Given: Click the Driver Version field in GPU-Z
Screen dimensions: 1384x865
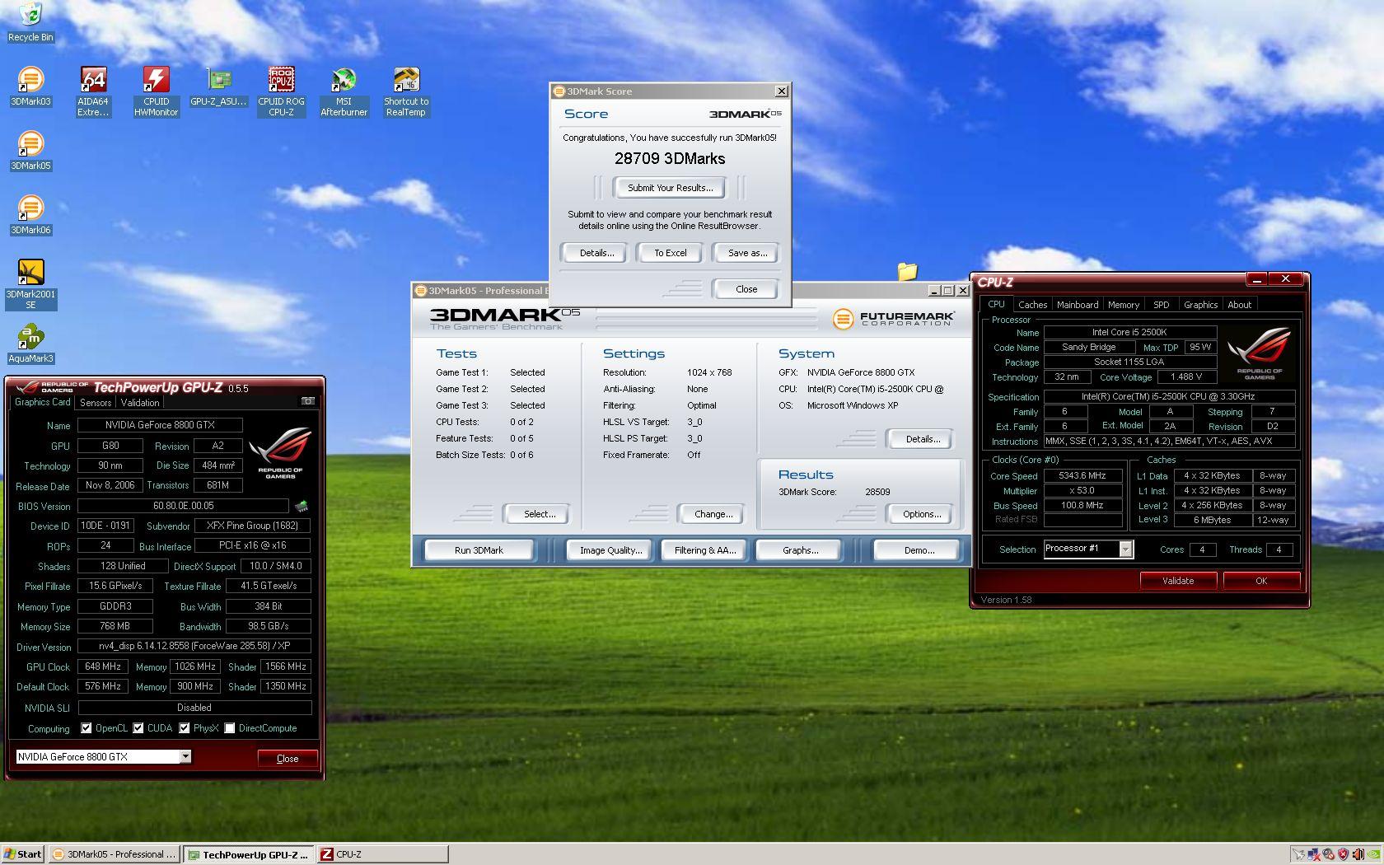Looking at the screenshot, I should pos(194,646).
